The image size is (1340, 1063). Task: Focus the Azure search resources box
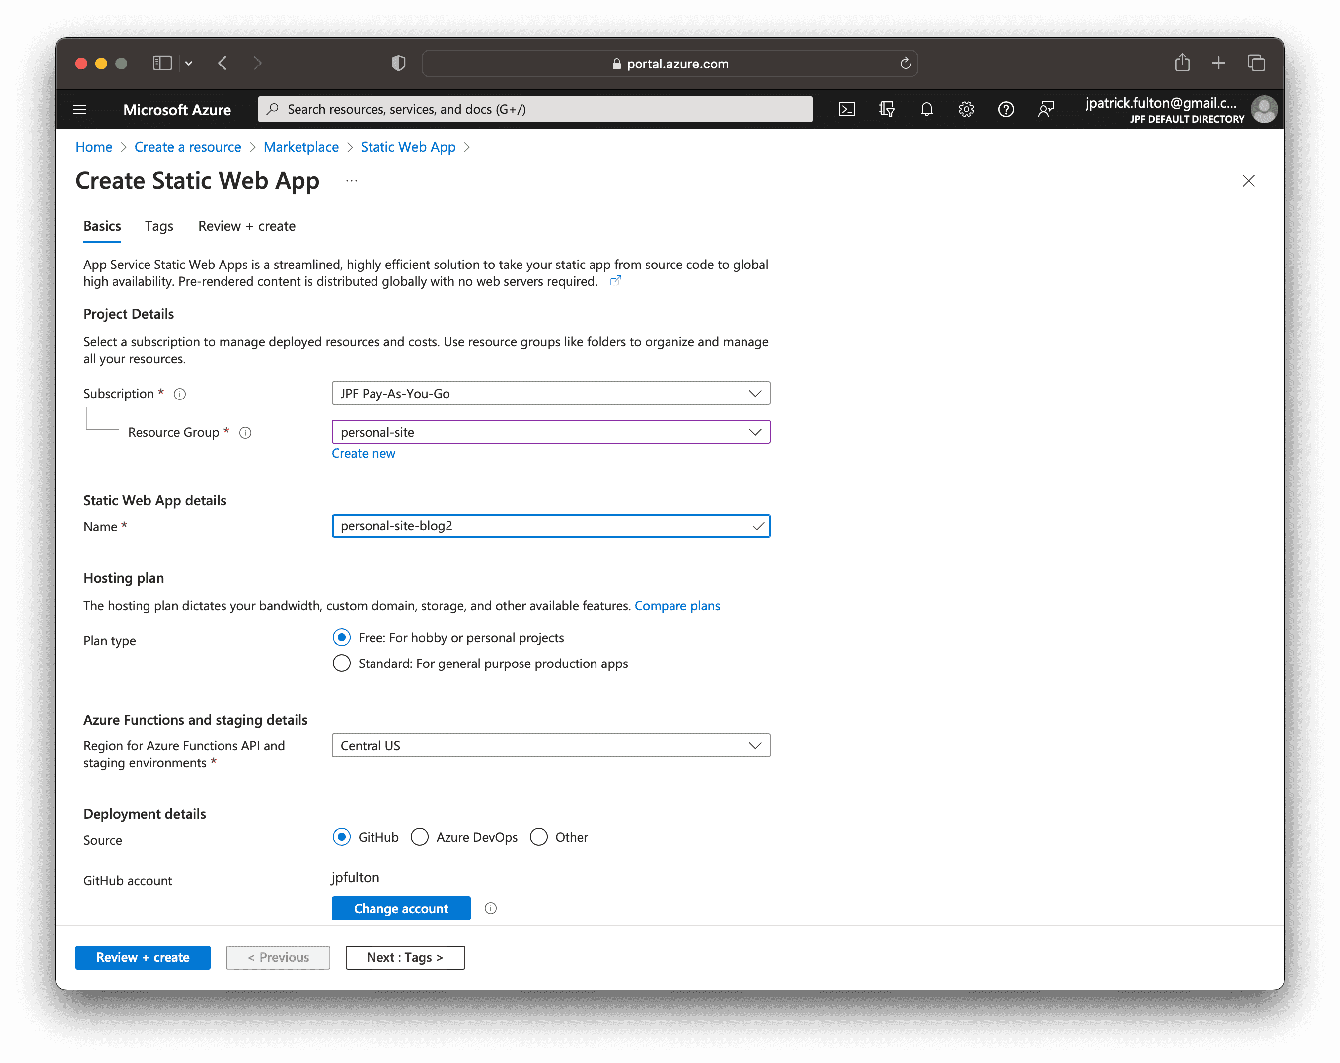pyautogui.click(x=535, y=109)
